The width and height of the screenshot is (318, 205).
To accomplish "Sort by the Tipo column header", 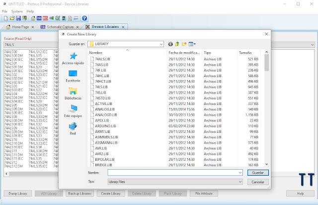I will click(x=220, y=53).
